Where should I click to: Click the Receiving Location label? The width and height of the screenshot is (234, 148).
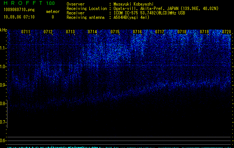(87, 9)
